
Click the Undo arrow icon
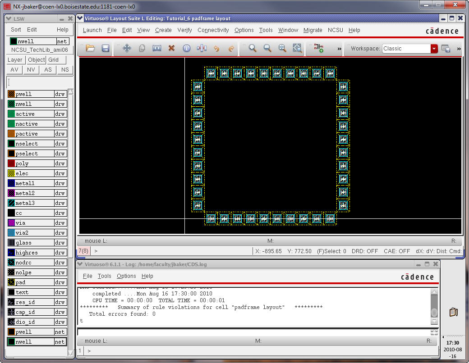(x=216, y=48)
